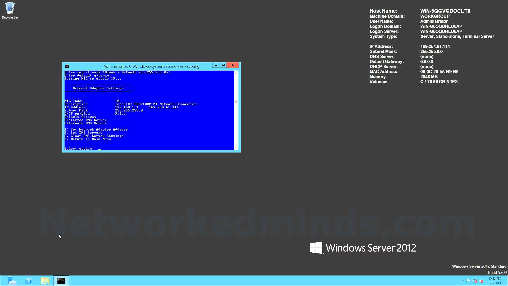Click the console scrollbar down arrow

pyautogui.click(x=236, y=148)
